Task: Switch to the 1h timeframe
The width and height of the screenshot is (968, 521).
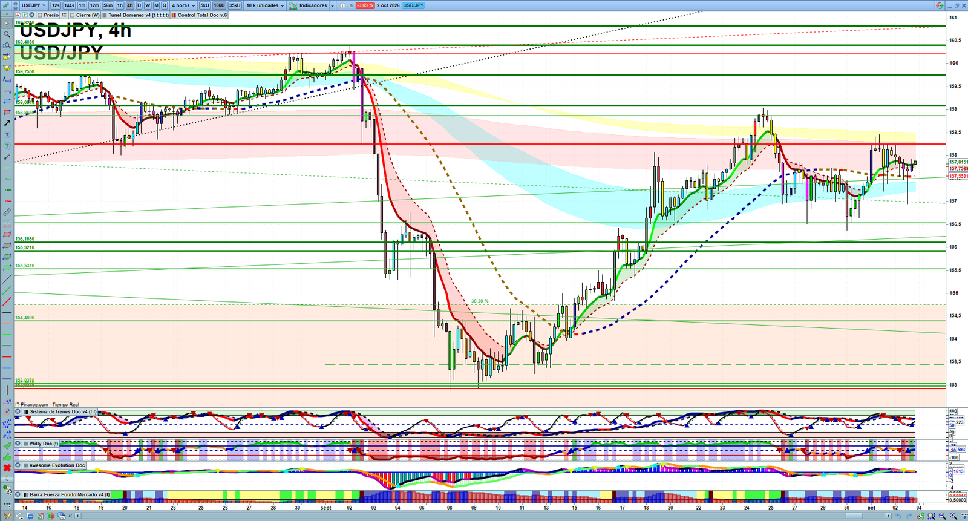Action: click(120, 5)
